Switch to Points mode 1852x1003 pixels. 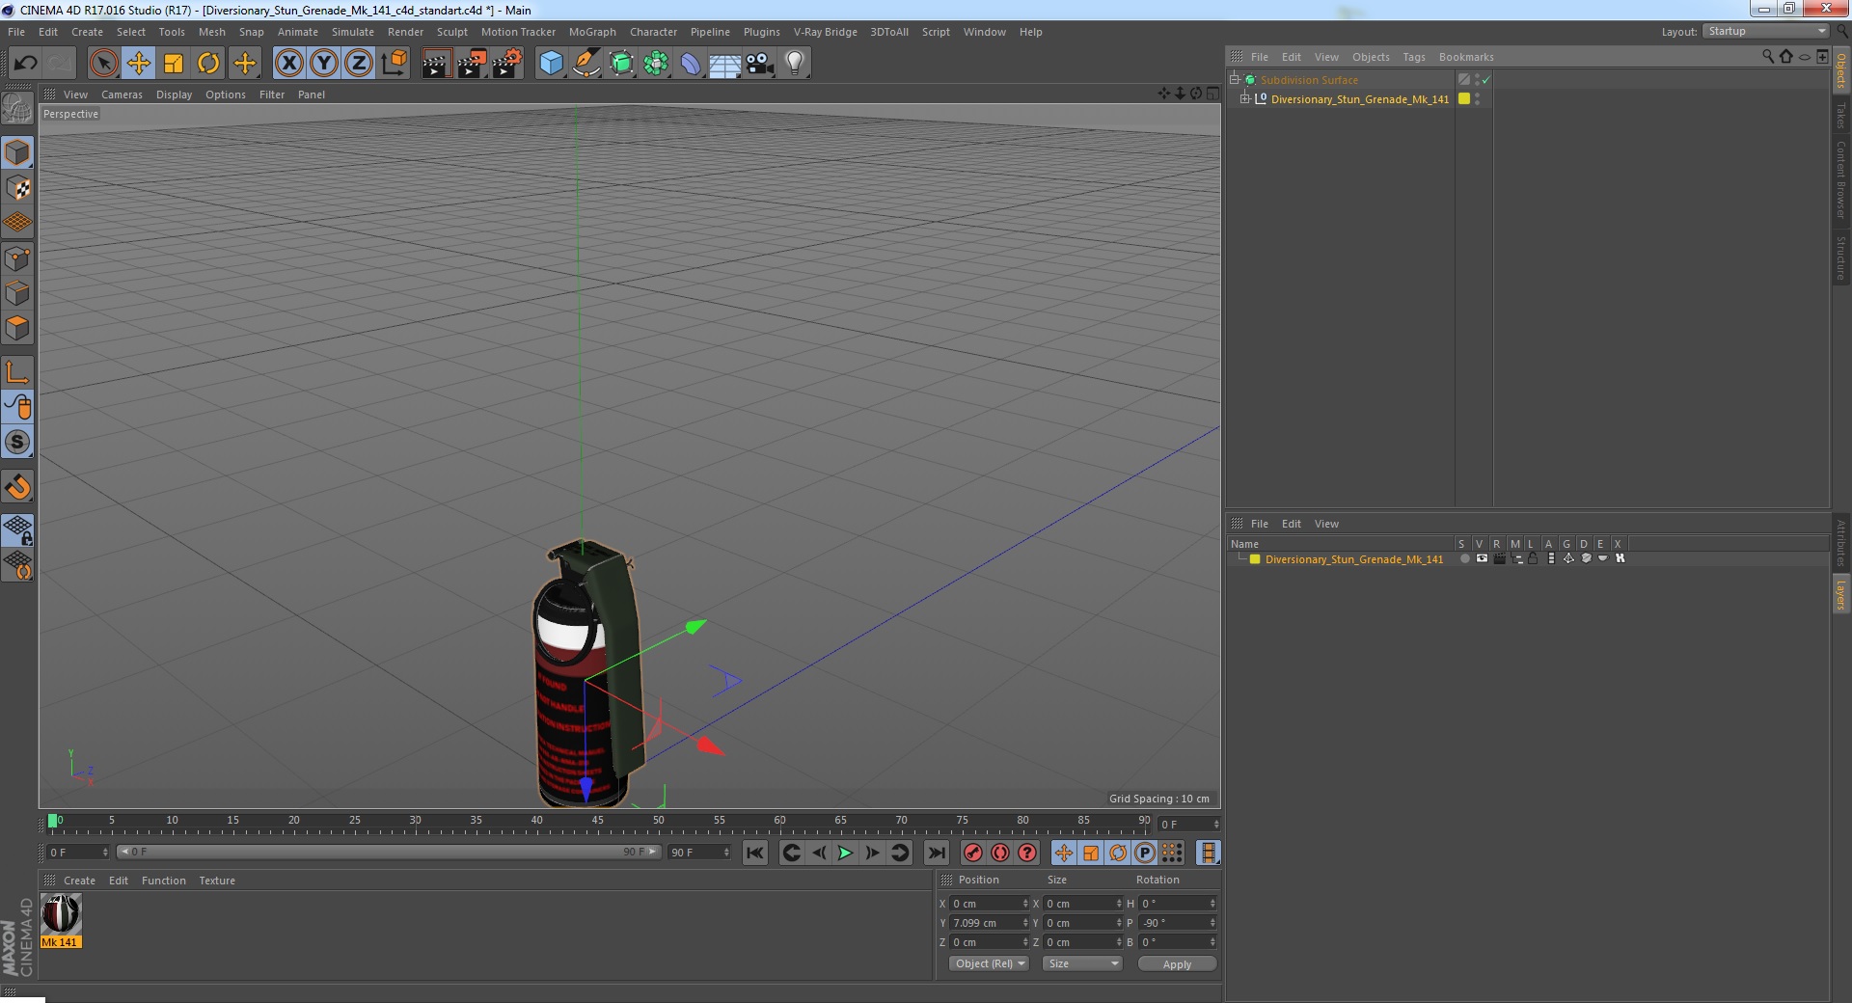point(17,258)
